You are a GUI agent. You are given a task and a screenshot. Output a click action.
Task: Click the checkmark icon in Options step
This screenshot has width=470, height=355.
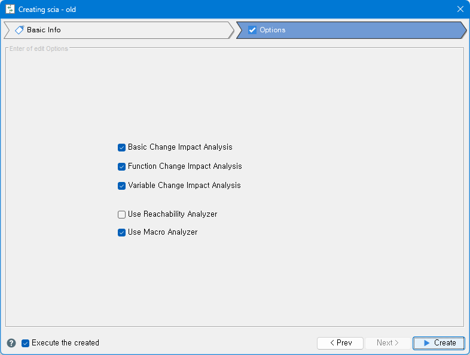252,30
